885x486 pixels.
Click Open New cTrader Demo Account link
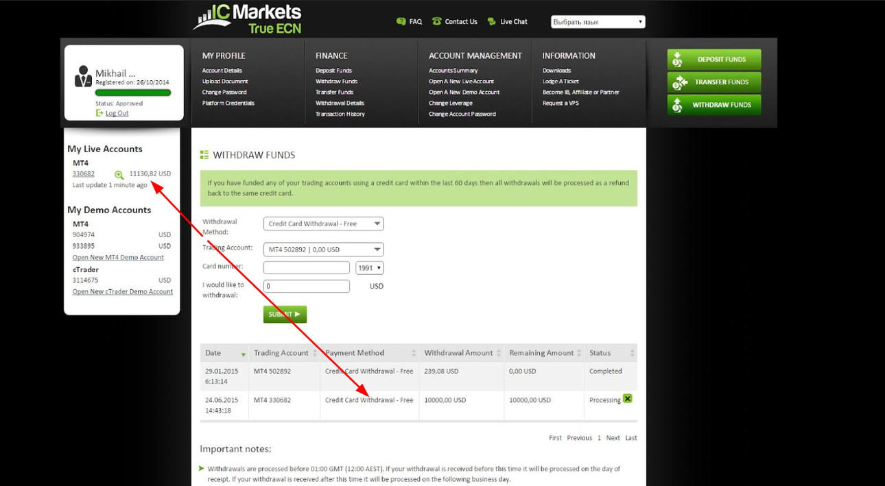(123, 292)
